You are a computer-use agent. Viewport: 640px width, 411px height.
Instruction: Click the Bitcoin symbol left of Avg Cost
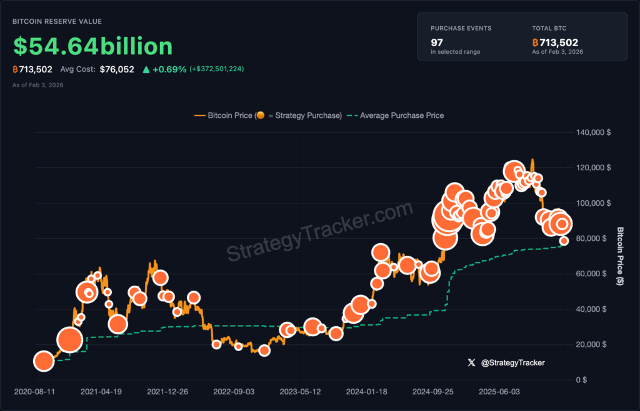[16, 69]
